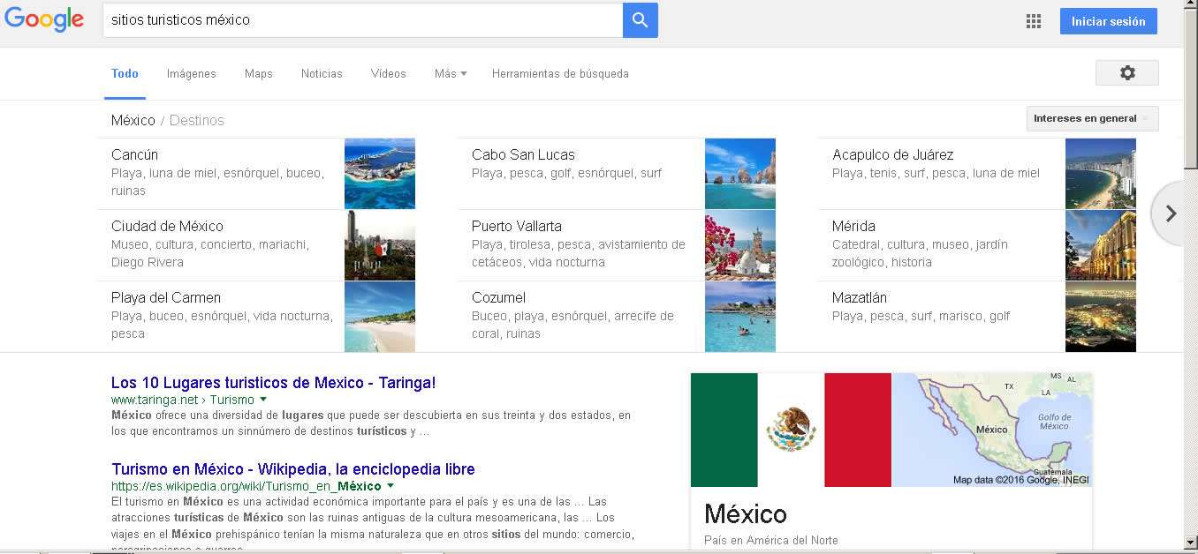This screenshot has width=1198, height=554.
Task: Click the Mérida thumbnail image
Action: tap(1101, 245)
